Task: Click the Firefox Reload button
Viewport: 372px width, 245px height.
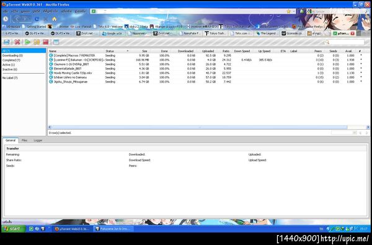Action: pos(37,19)
